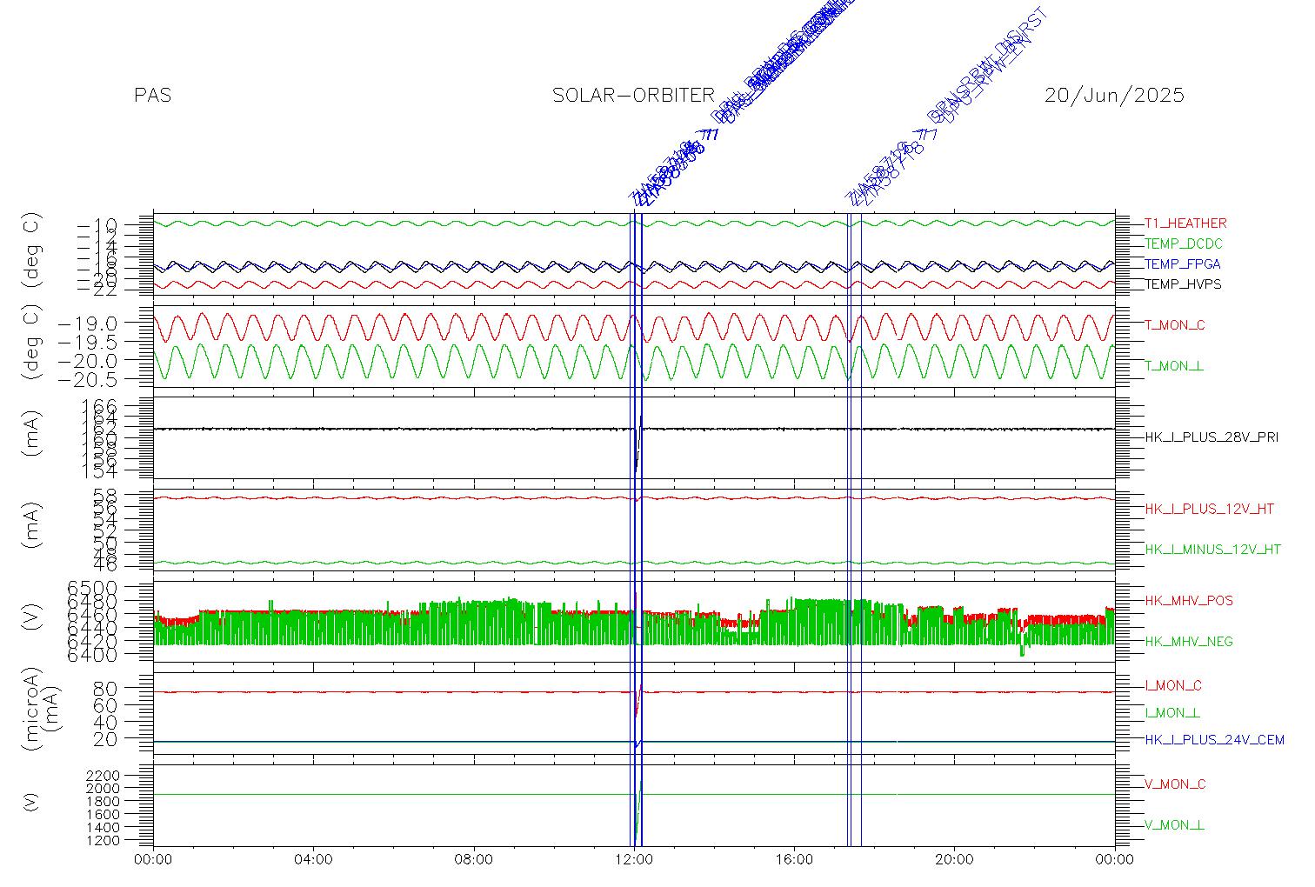1315x887 pixels.
Task: Click the I_MON_L legend label
Action: (1172, 713)
